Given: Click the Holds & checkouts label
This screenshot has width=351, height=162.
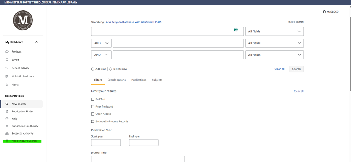Looking at the screenshot, I should coord(23,76).
